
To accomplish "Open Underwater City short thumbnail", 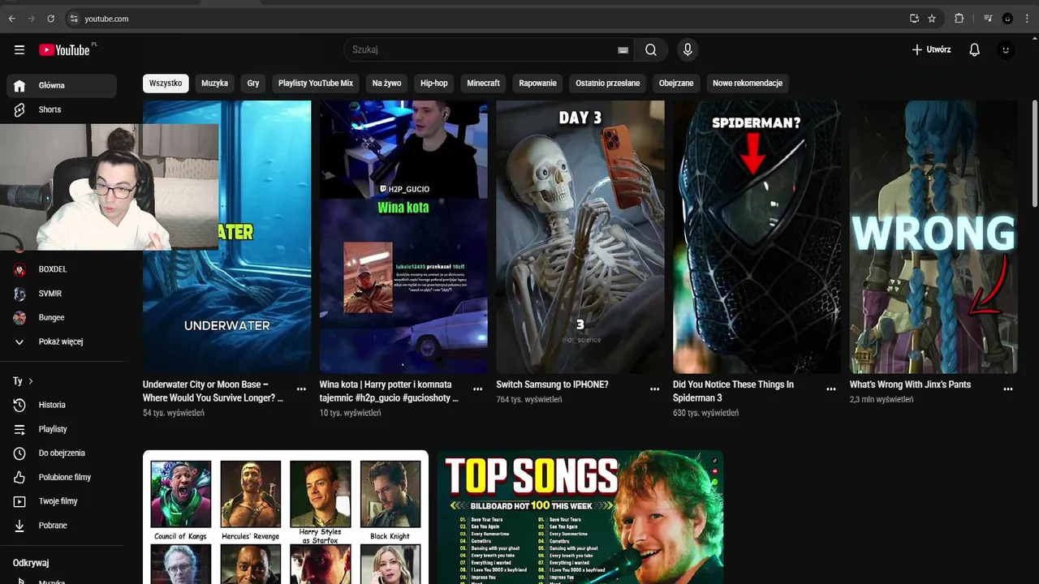I will coord(227,237).
